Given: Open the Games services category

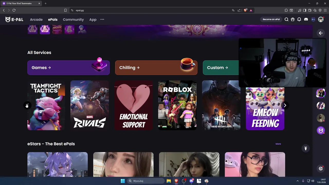Looking at the screenshot, I should (x=69, y=68).
